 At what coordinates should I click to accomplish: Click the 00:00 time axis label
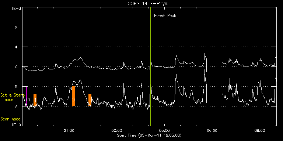click(x=117, y=130)
